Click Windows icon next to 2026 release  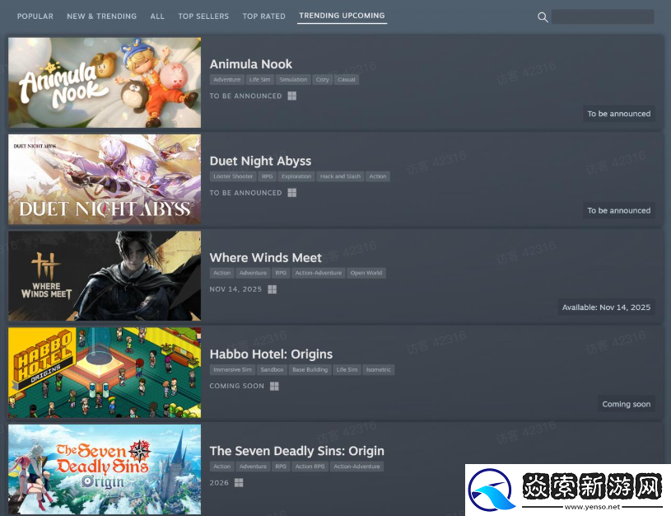(x=239, y=483)
